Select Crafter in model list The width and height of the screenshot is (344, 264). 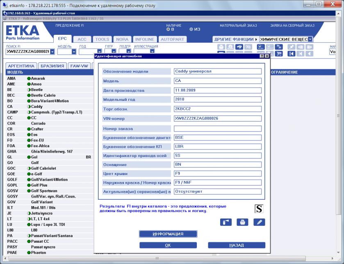49,129
